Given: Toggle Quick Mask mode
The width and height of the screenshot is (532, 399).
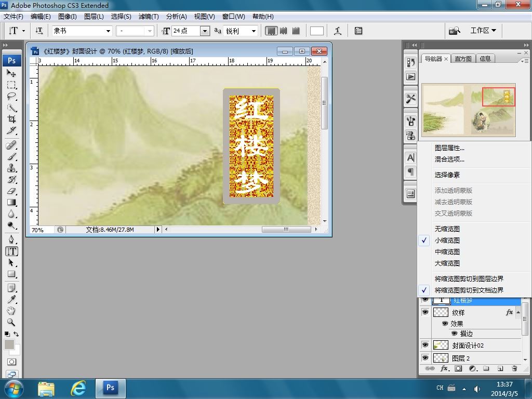Looking at the screenshot, I should [x=11, y=362].
